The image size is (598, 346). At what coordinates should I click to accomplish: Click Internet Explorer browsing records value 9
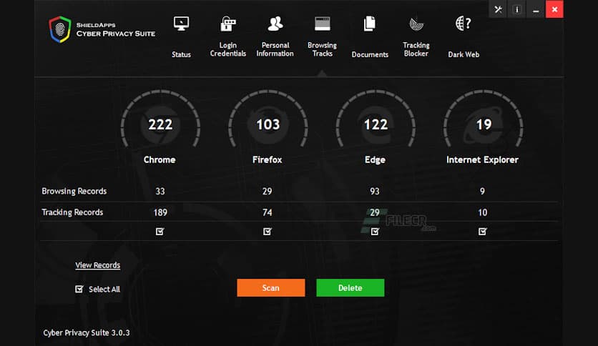(x=482, y=192)
